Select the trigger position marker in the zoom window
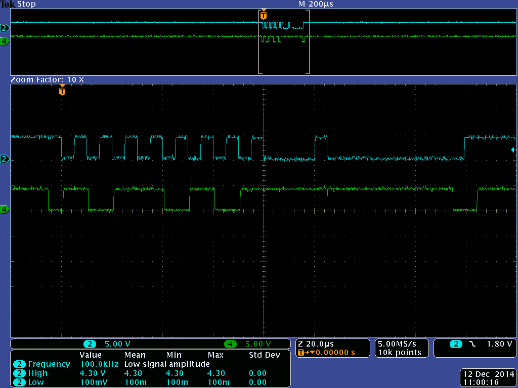518x388 pixels. (62, 91)
